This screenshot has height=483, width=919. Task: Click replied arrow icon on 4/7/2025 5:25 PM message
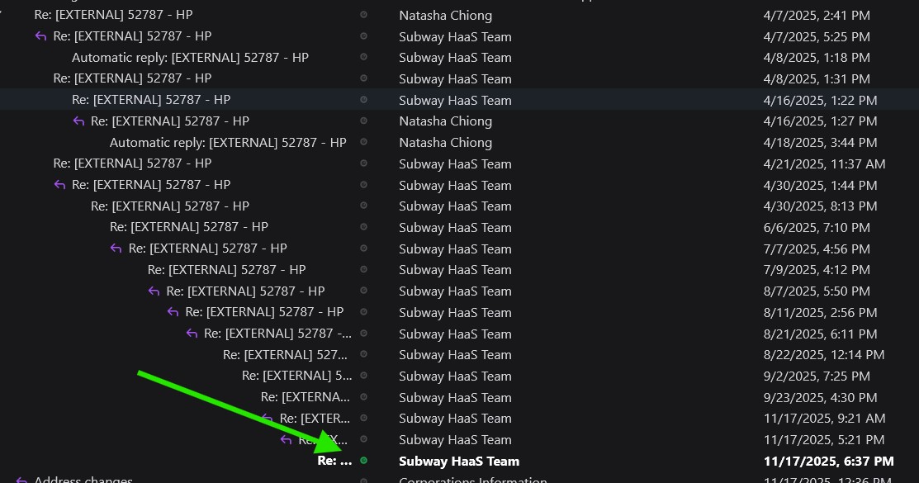(x=40, y=36)
